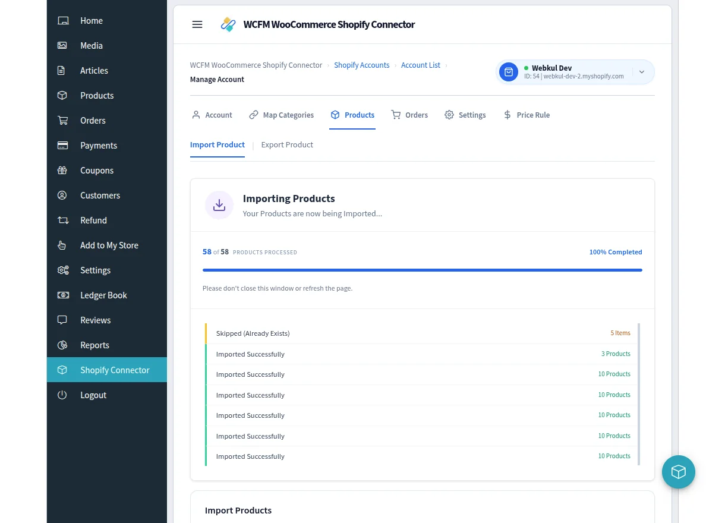
Task: Click the Refund arrows icon
Action: pos(62,220)
